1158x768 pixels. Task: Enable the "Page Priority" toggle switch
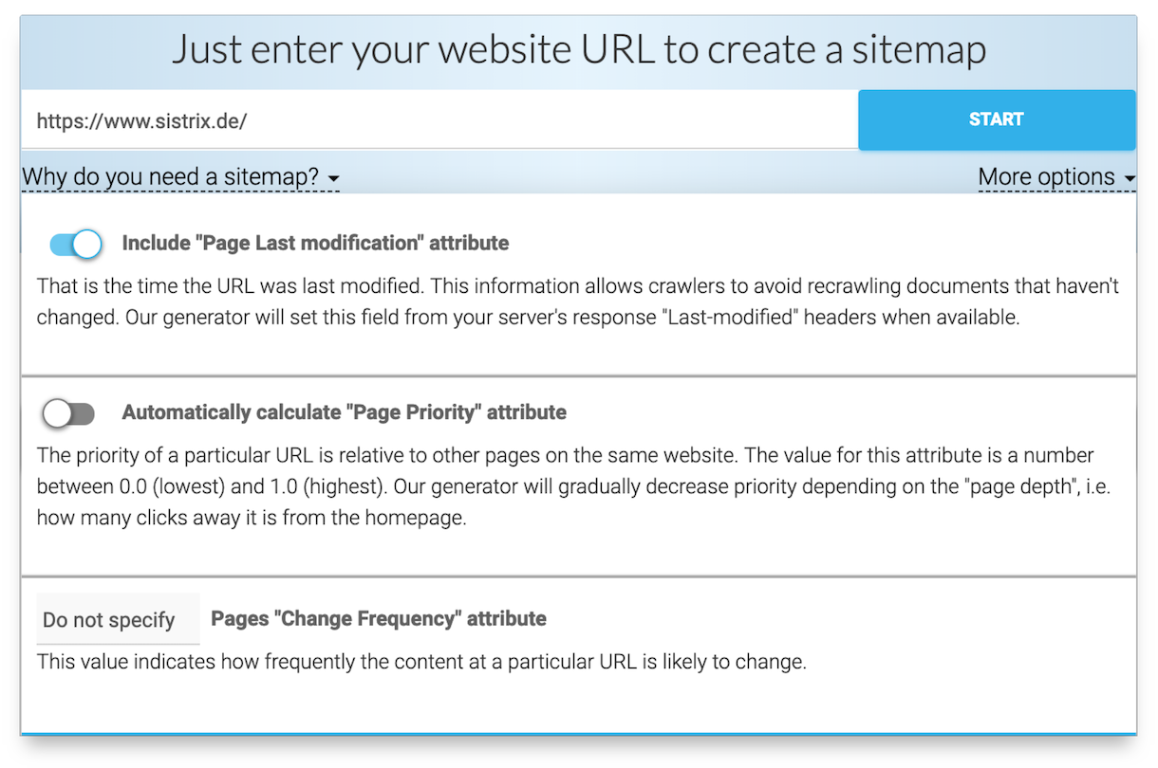69,413
